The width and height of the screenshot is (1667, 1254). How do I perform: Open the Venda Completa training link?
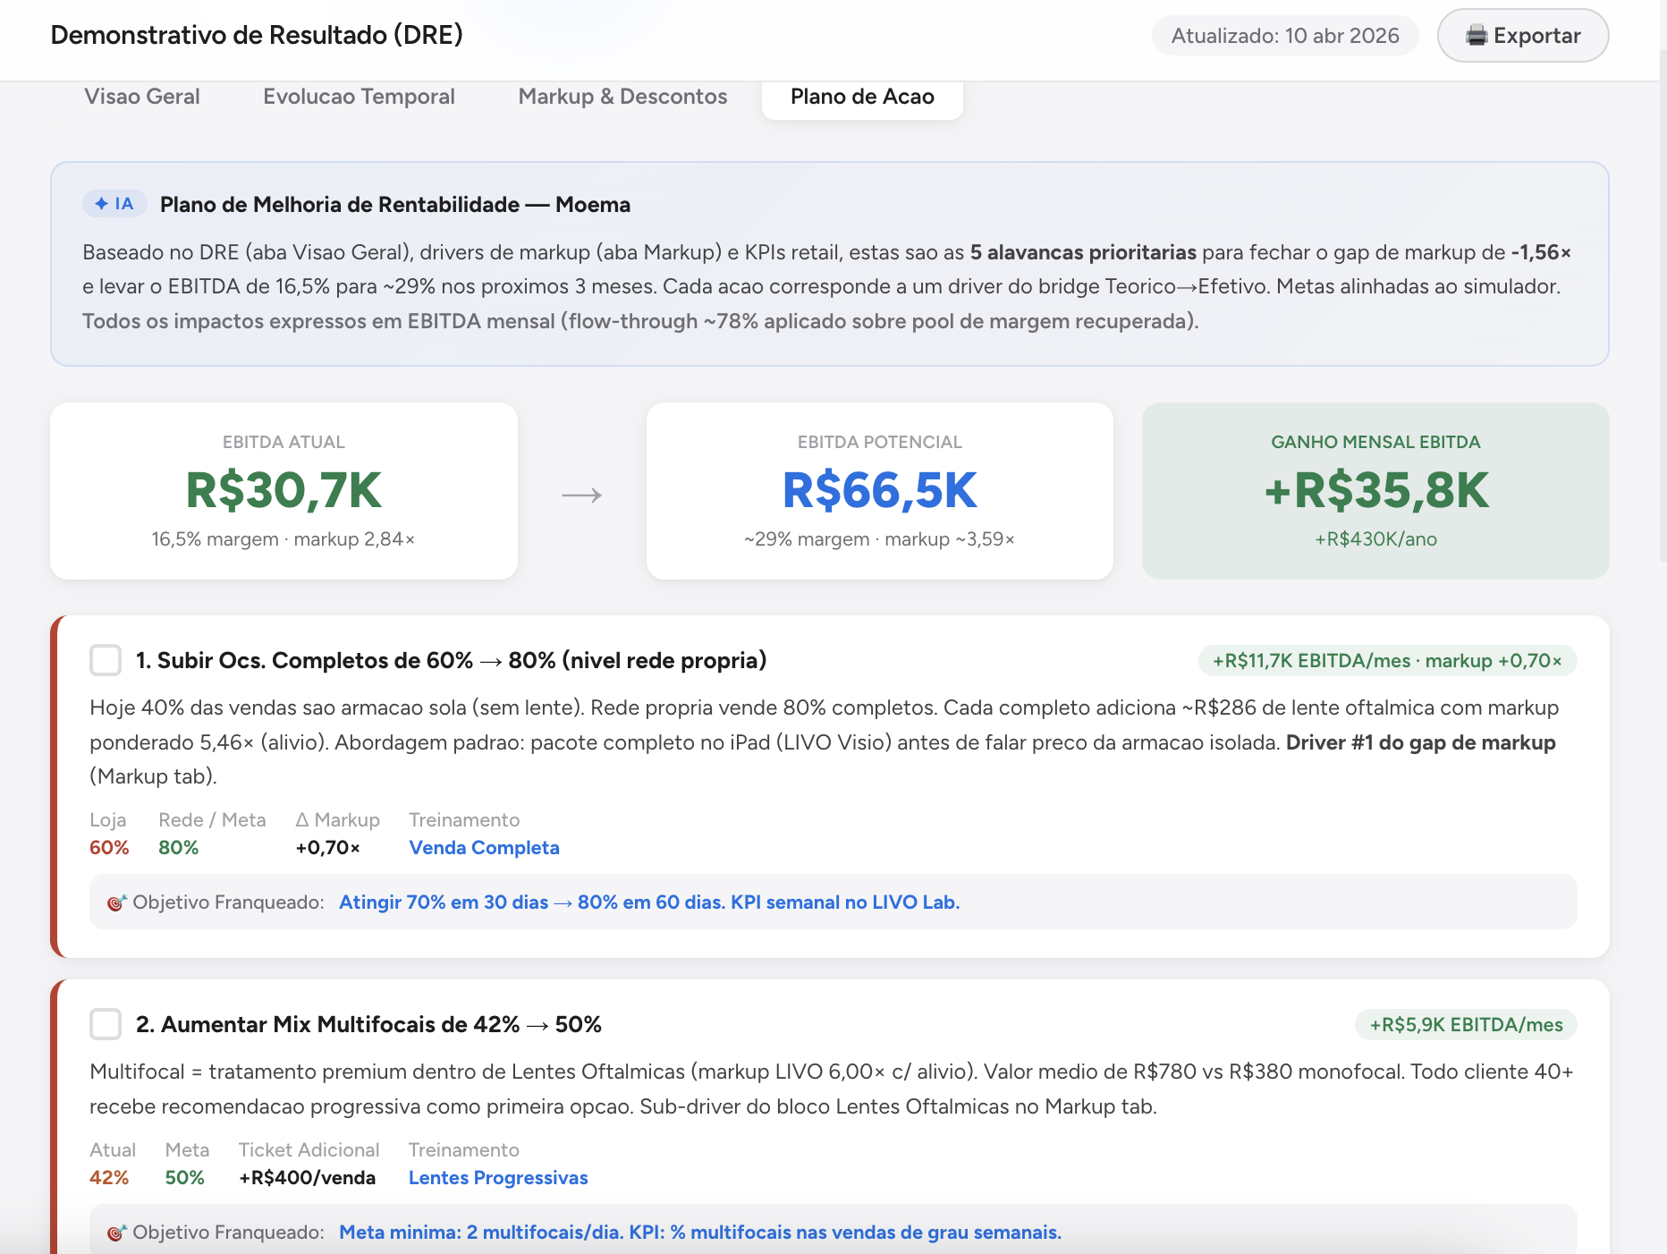[x=484, y=848]
